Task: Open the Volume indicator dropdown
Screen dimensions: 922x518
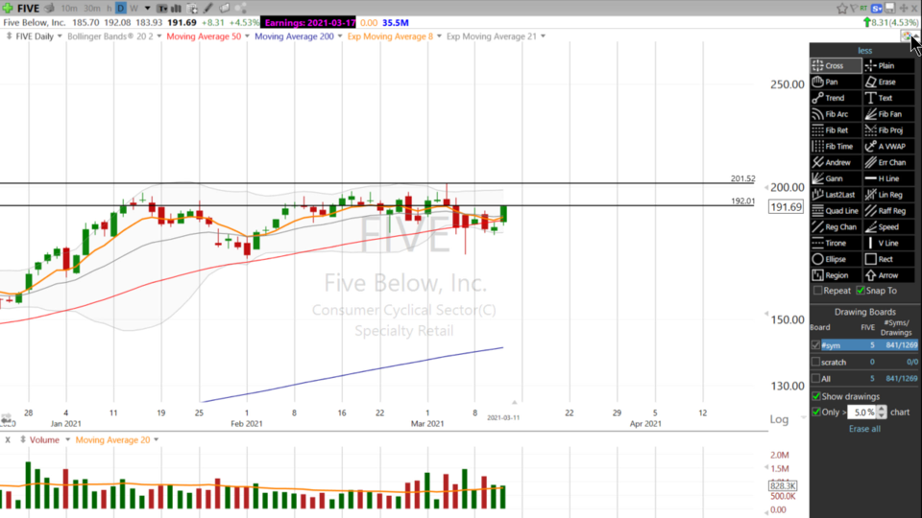Action: [67, 440]
